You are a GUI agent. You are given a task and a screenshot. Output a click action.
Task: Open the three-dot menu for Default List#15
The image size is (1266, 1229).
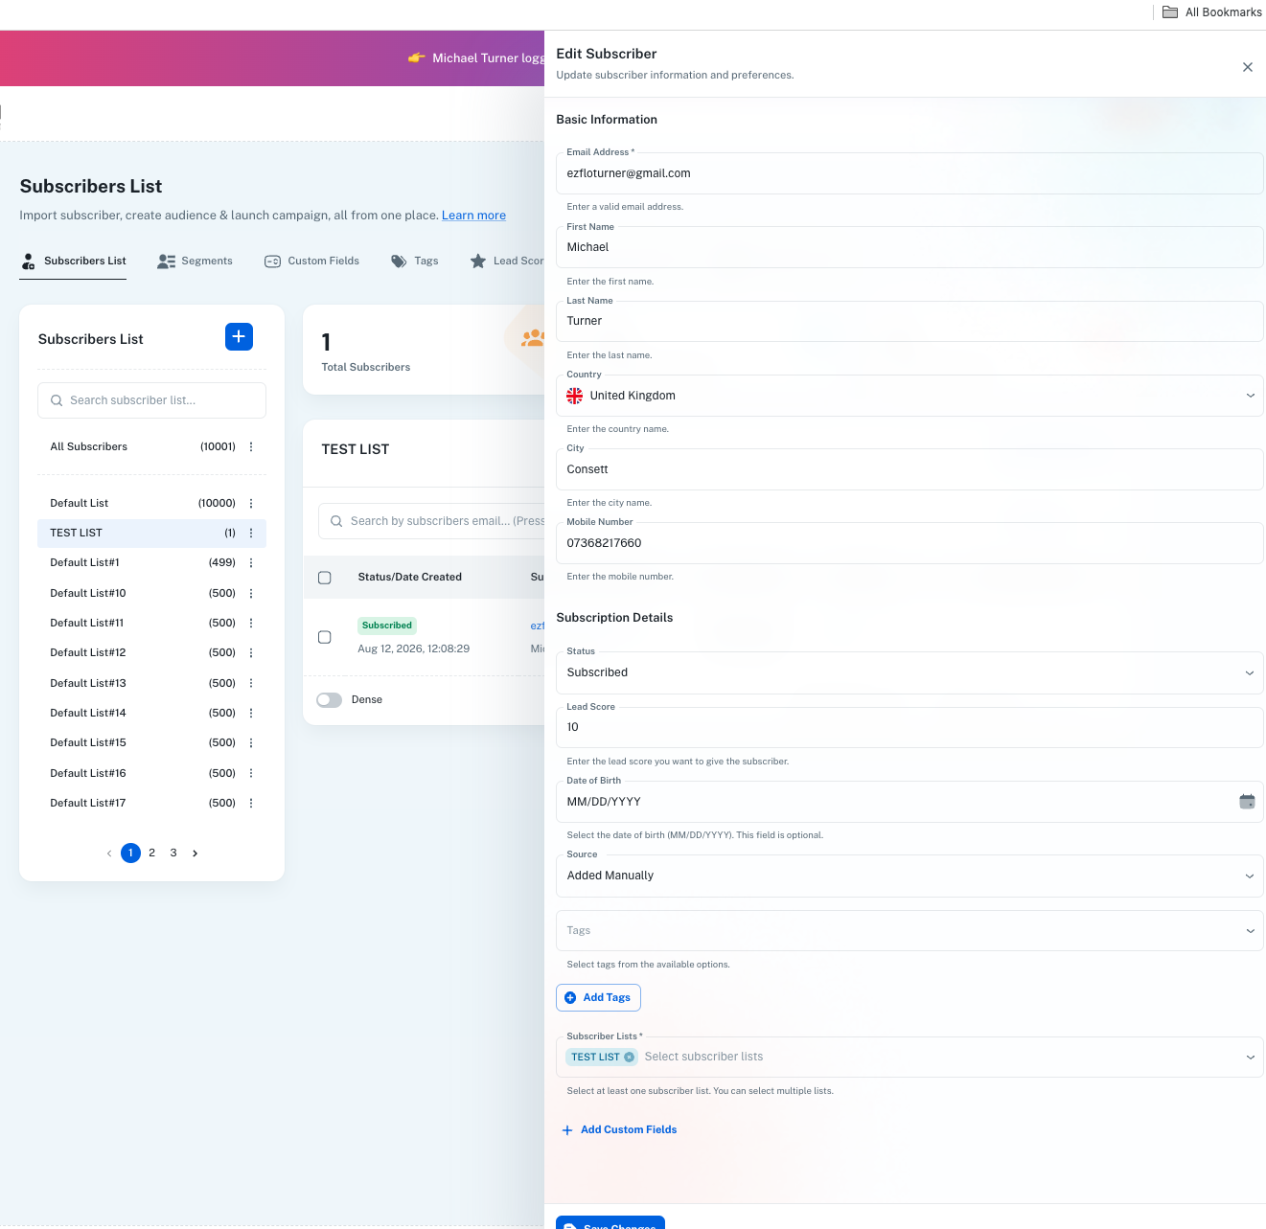click(251, 742)
